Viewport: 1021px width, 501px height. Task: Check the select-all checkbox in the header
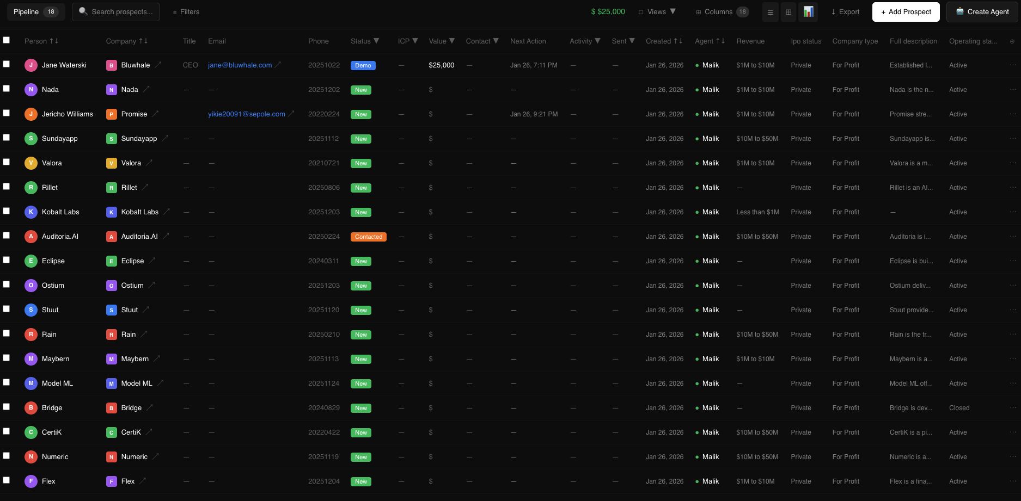(7, 40)
